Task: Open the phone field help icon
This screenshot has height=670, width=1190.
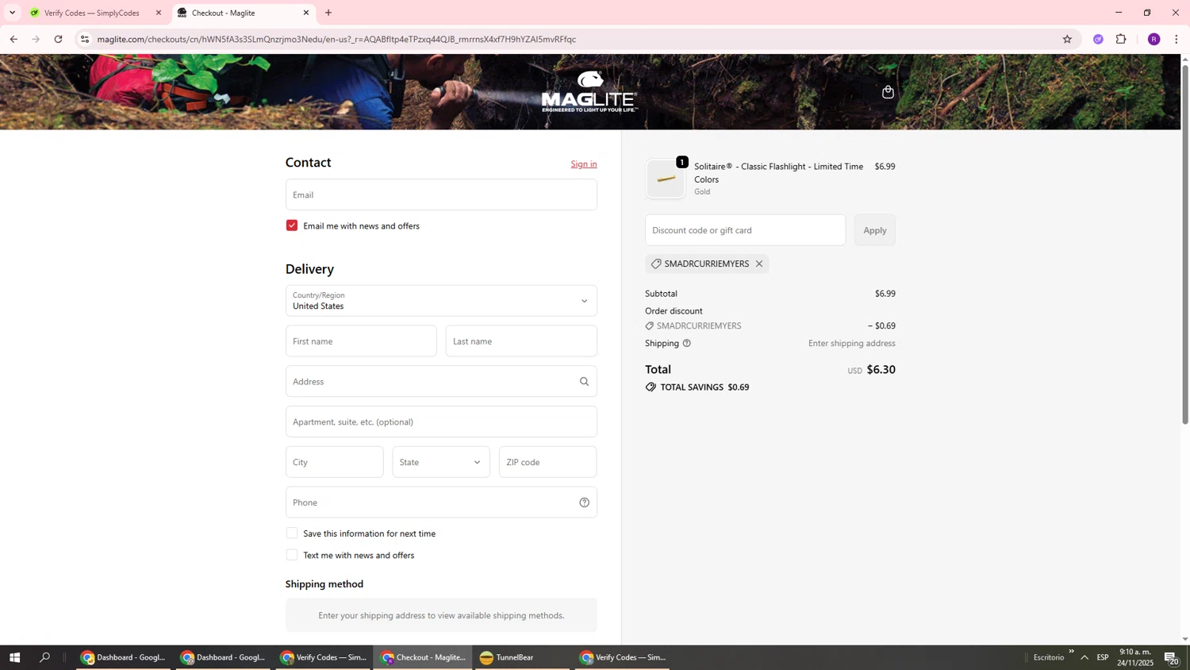Action: pos(584,502)
